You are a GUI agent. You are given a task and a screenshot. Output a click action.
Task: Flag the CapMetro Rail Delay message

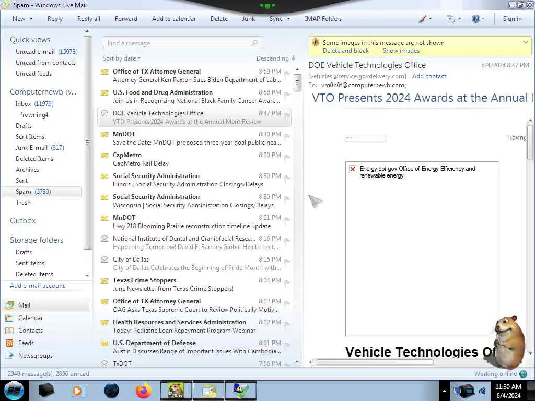tap(287, 157)
